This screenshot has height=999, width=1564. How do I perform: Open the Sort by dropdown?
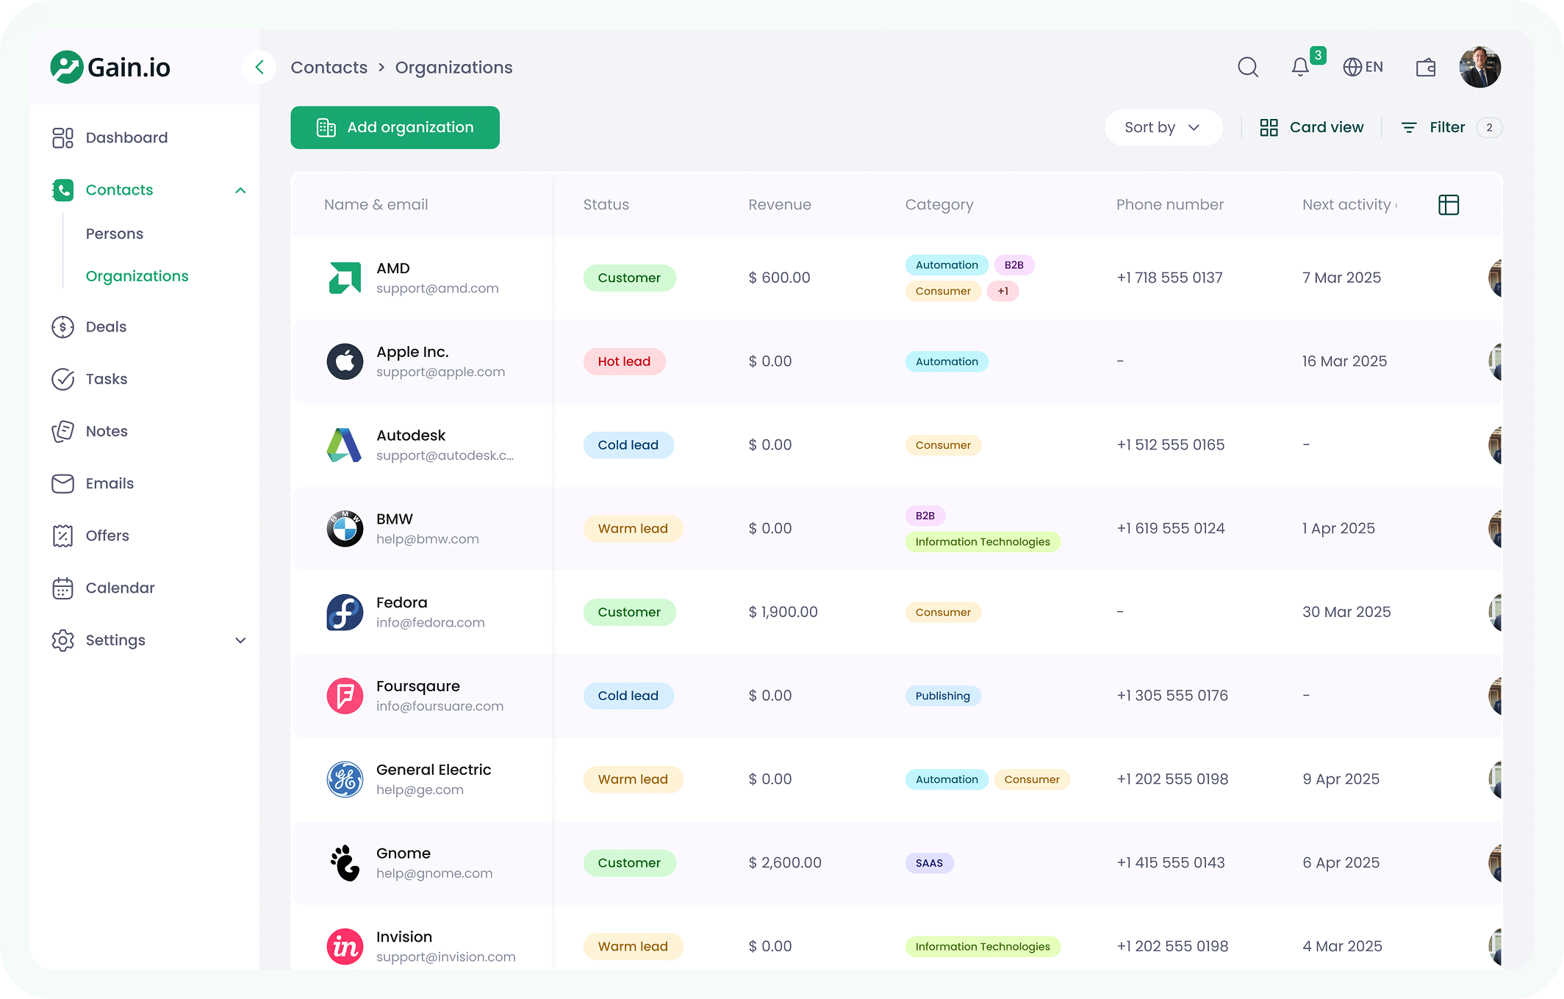[1163, 127]
